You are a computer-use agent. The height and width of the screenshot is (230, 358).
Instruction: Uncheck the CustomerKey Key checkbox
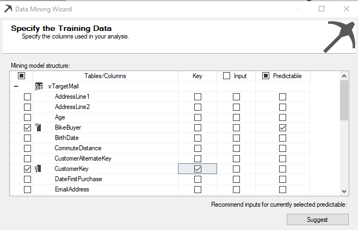(x=197, y=169)
